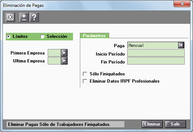Click the Fin Período field

click(156, 61)
